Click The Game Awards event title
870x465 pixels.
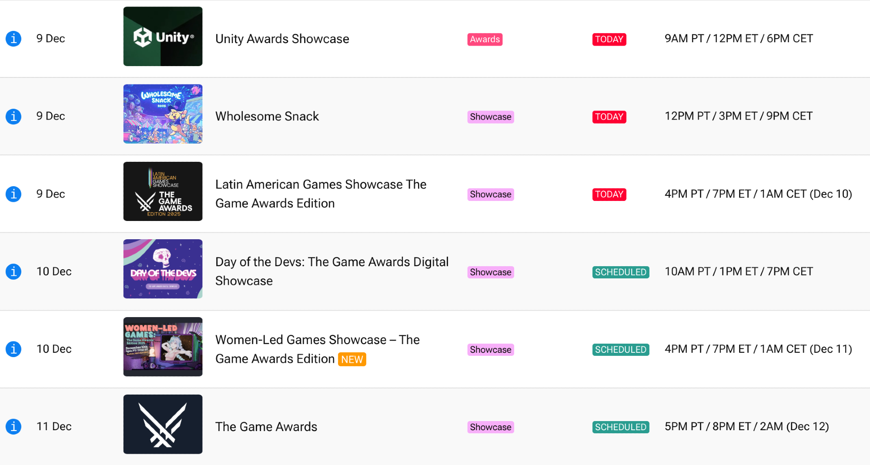(266, 427)
